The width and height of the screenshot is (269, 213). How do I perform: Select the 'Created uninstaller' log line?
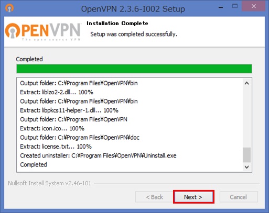point(98,155)
